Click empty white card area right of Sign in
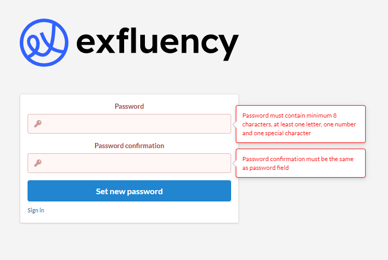This screenshot has width=388, height=260. coord(139,211)
